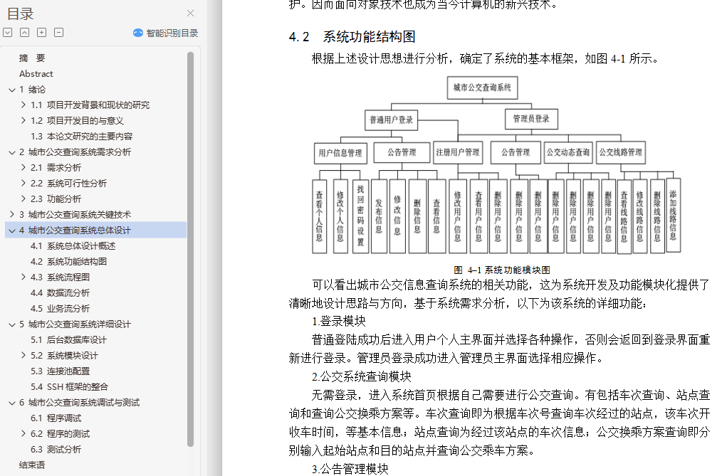The width and height of the screenshot is (722, 476).
Task: Jump to 2.3 功能分析 heading
Action: click(56, 199)
